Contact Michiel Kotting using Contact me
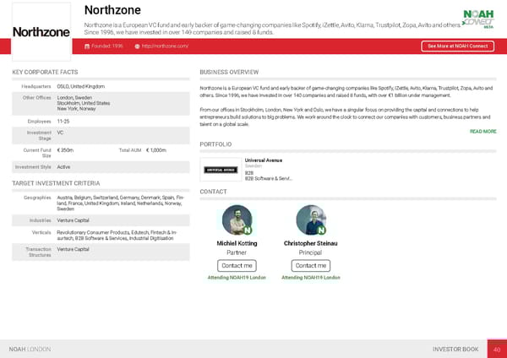The width and height of the screenshot is (507, 358). tap(237, 265)
